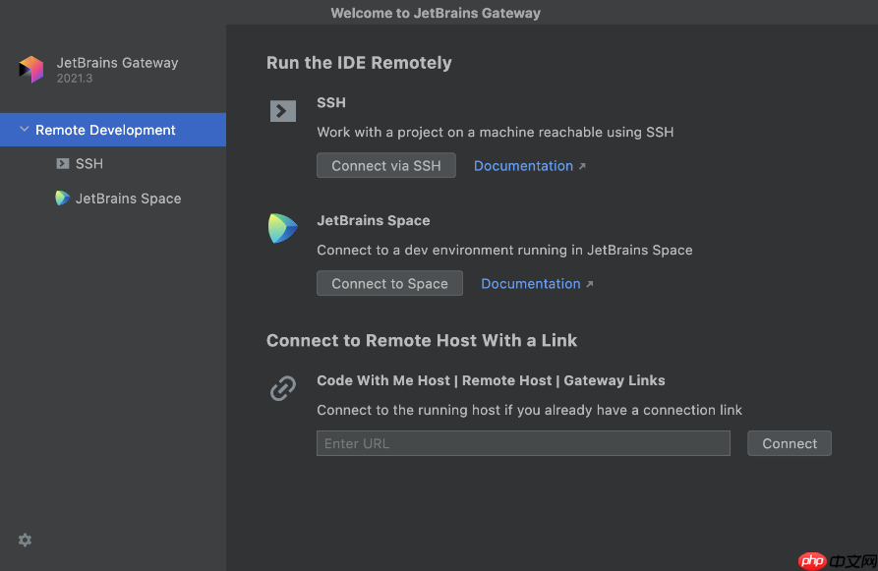Open settings via the gear icon

coord(26,540)
